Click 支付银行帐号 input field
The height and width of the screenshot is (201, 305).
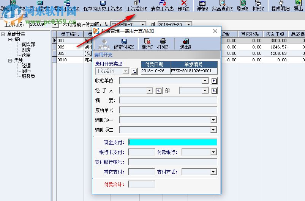[x=172, y=162]
